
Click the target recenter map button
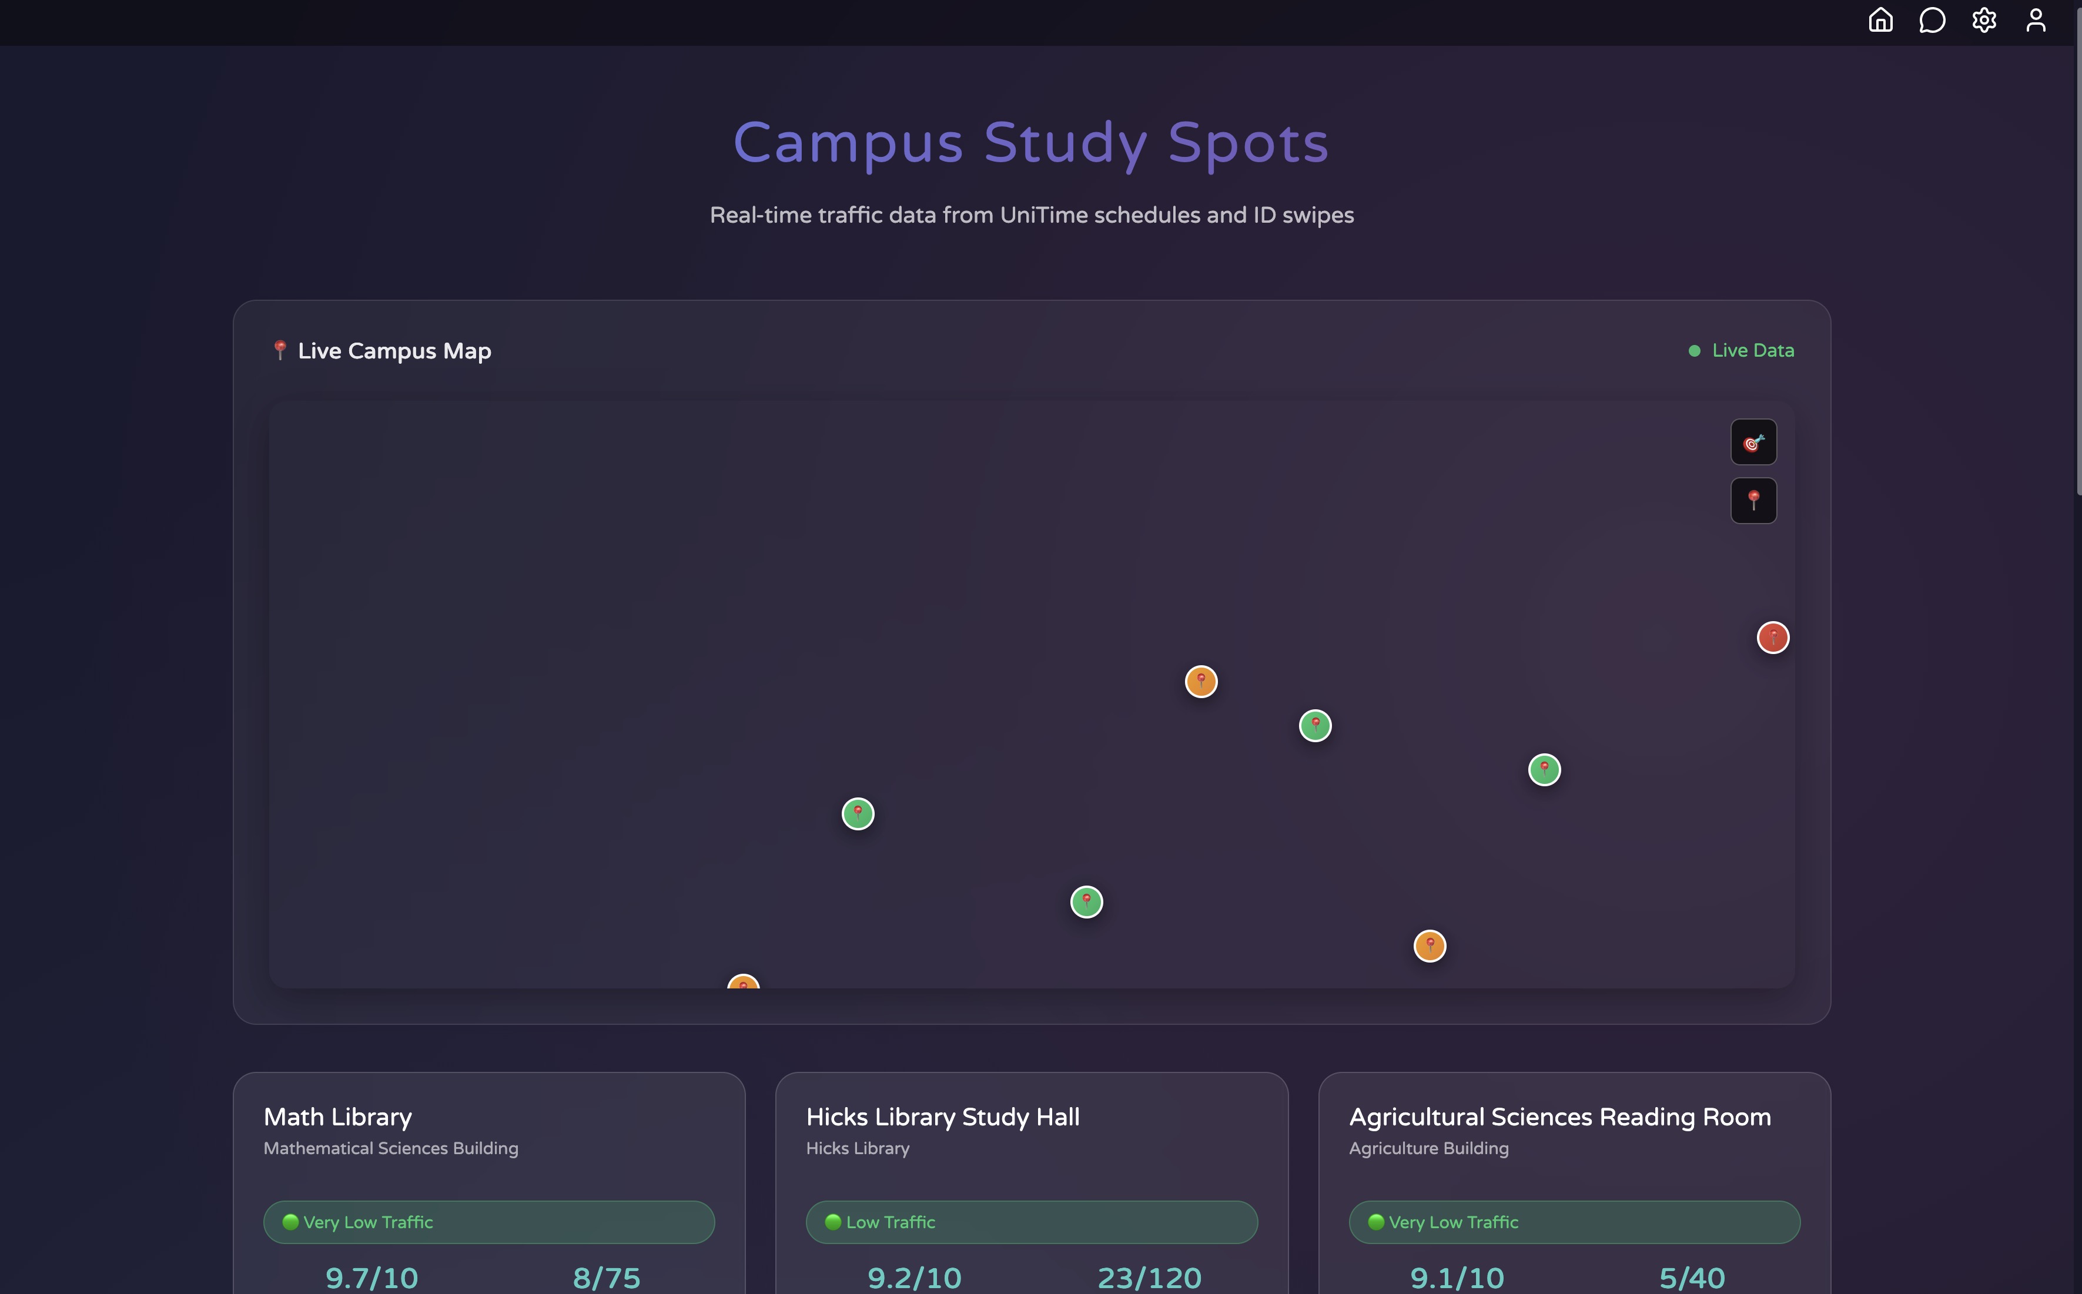[x=1753, y=441]
